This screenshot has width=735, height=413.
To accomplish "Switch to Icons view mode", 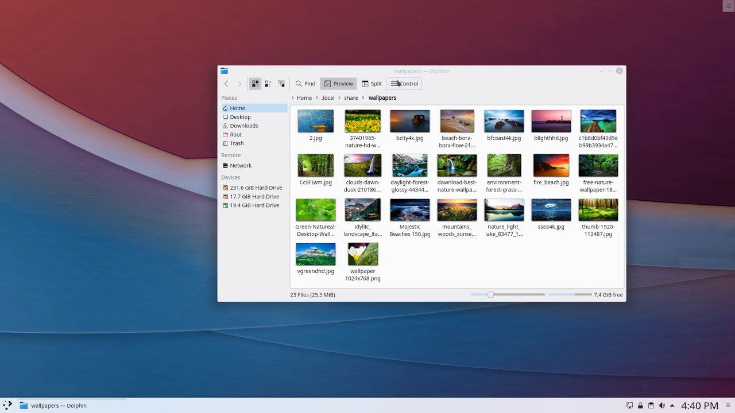I will coord(255,84).
